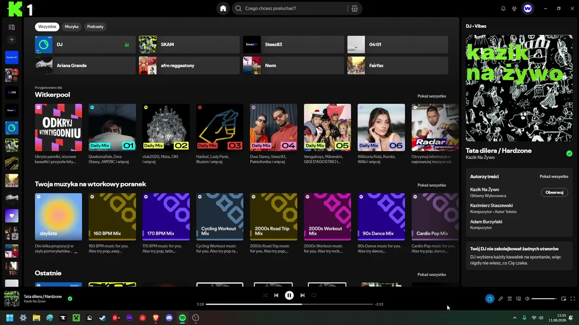Open Daily Mix 01 cover
The height and width of the screenshot is (325, 579).
coord(112,127)
